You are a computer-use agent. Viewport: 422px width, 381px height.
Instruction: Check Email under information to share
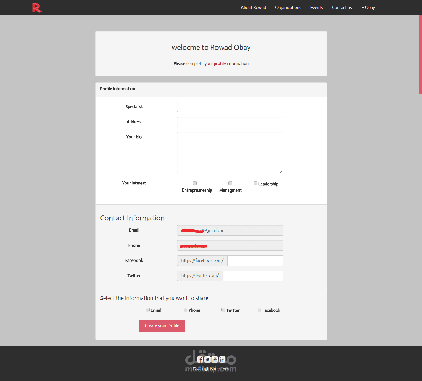click(148, 310)
